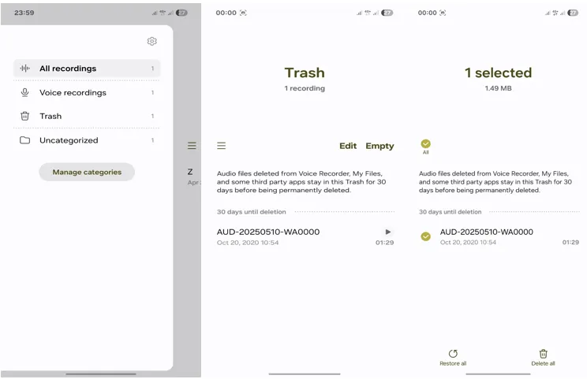Tap the Uncategorized folder icon

24,140
